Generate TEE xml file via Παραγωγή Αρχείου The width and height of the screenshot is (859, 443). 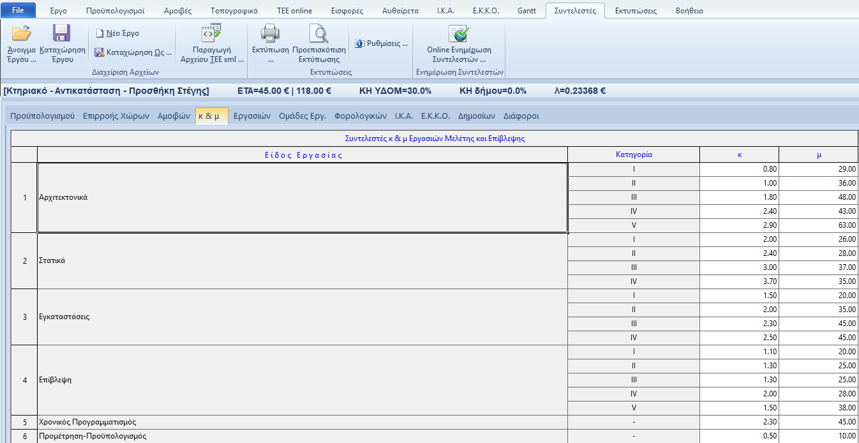[211, 34]
